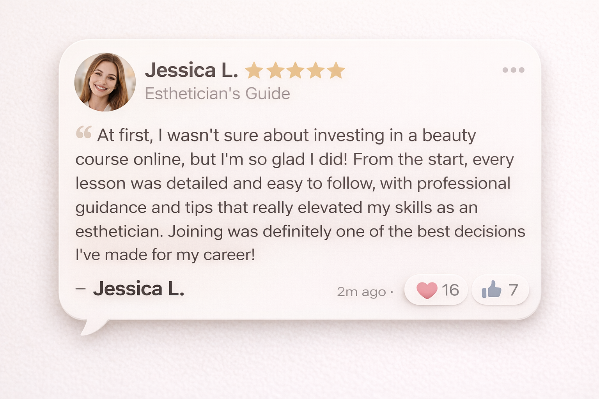Click the review line starting "At first"
Viewport: 599px width, 399px height.
coord(286,136)
